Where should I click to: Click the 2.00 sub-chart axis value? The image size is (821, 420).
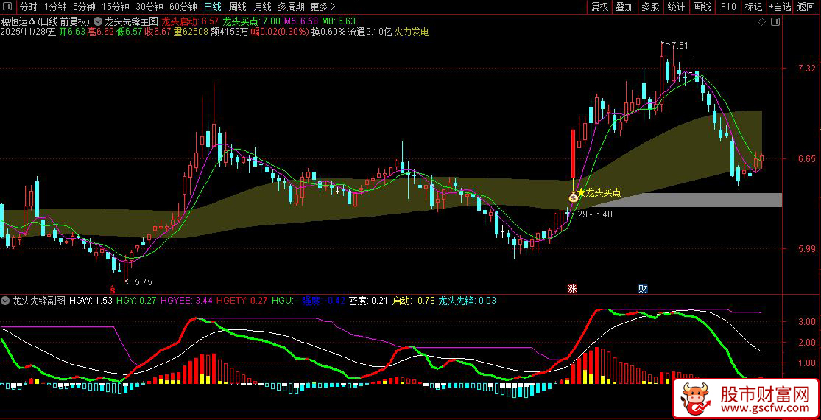coord(806,342)
